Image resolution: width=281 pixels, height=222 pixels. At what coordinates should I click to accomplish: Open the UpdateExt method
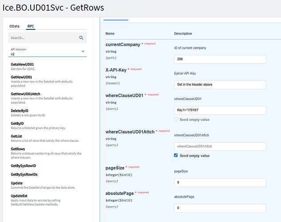tap(19, 196)
